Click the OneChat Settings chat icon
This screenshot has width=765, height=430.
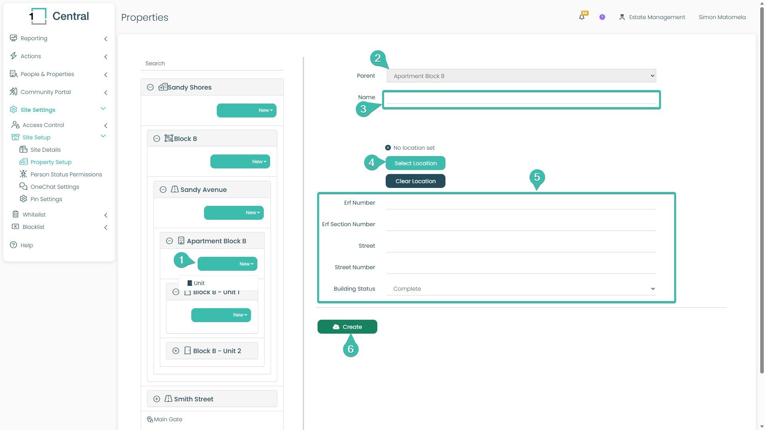(24, 186)
